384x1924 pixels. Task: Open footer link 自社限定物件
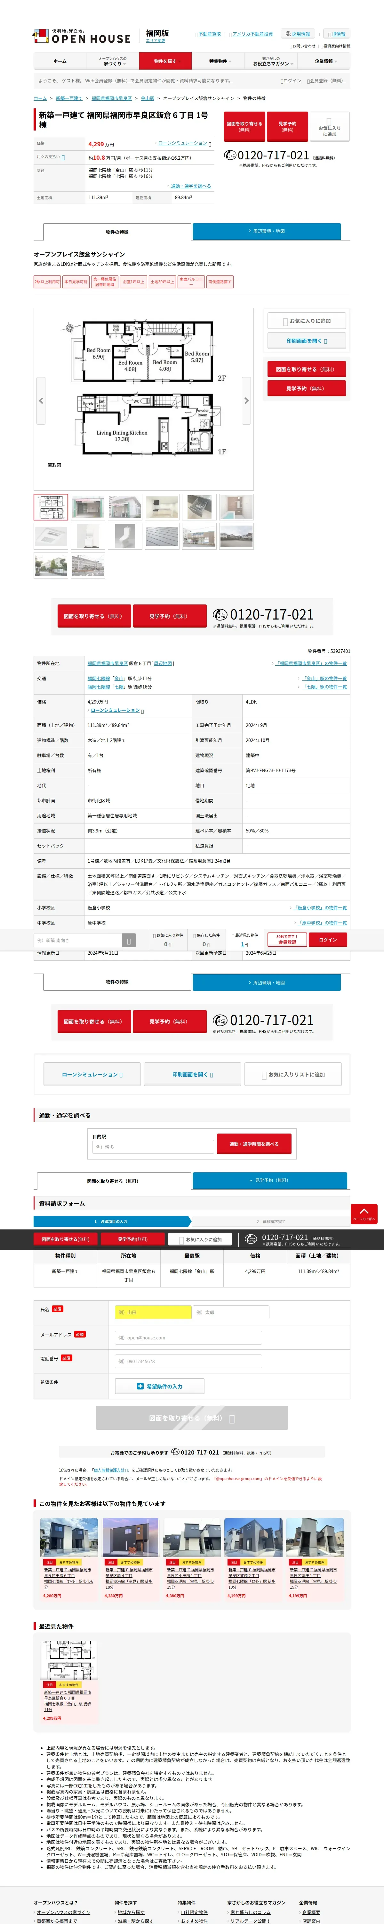[x=194, y=1912]
